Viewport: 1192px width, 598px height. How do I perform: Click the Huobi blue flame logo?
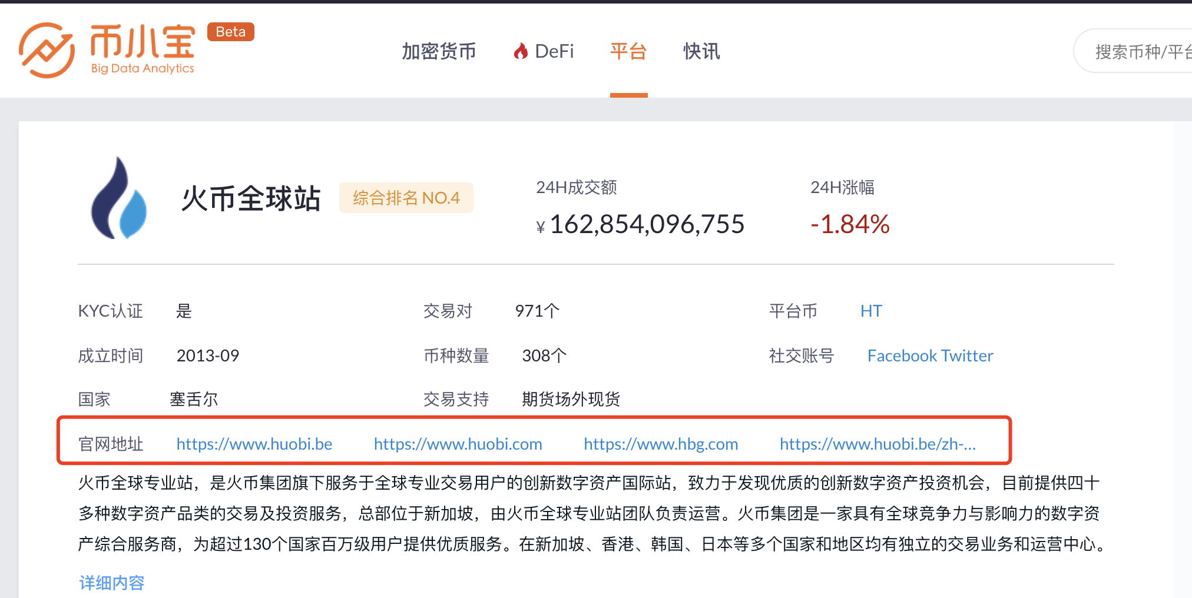[x=121, y=198]
